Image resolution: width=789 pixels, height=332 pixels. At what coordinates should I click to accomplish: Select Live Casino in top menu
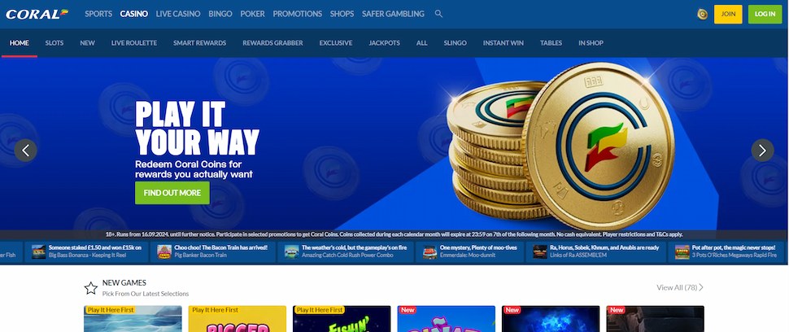(178, 14)
